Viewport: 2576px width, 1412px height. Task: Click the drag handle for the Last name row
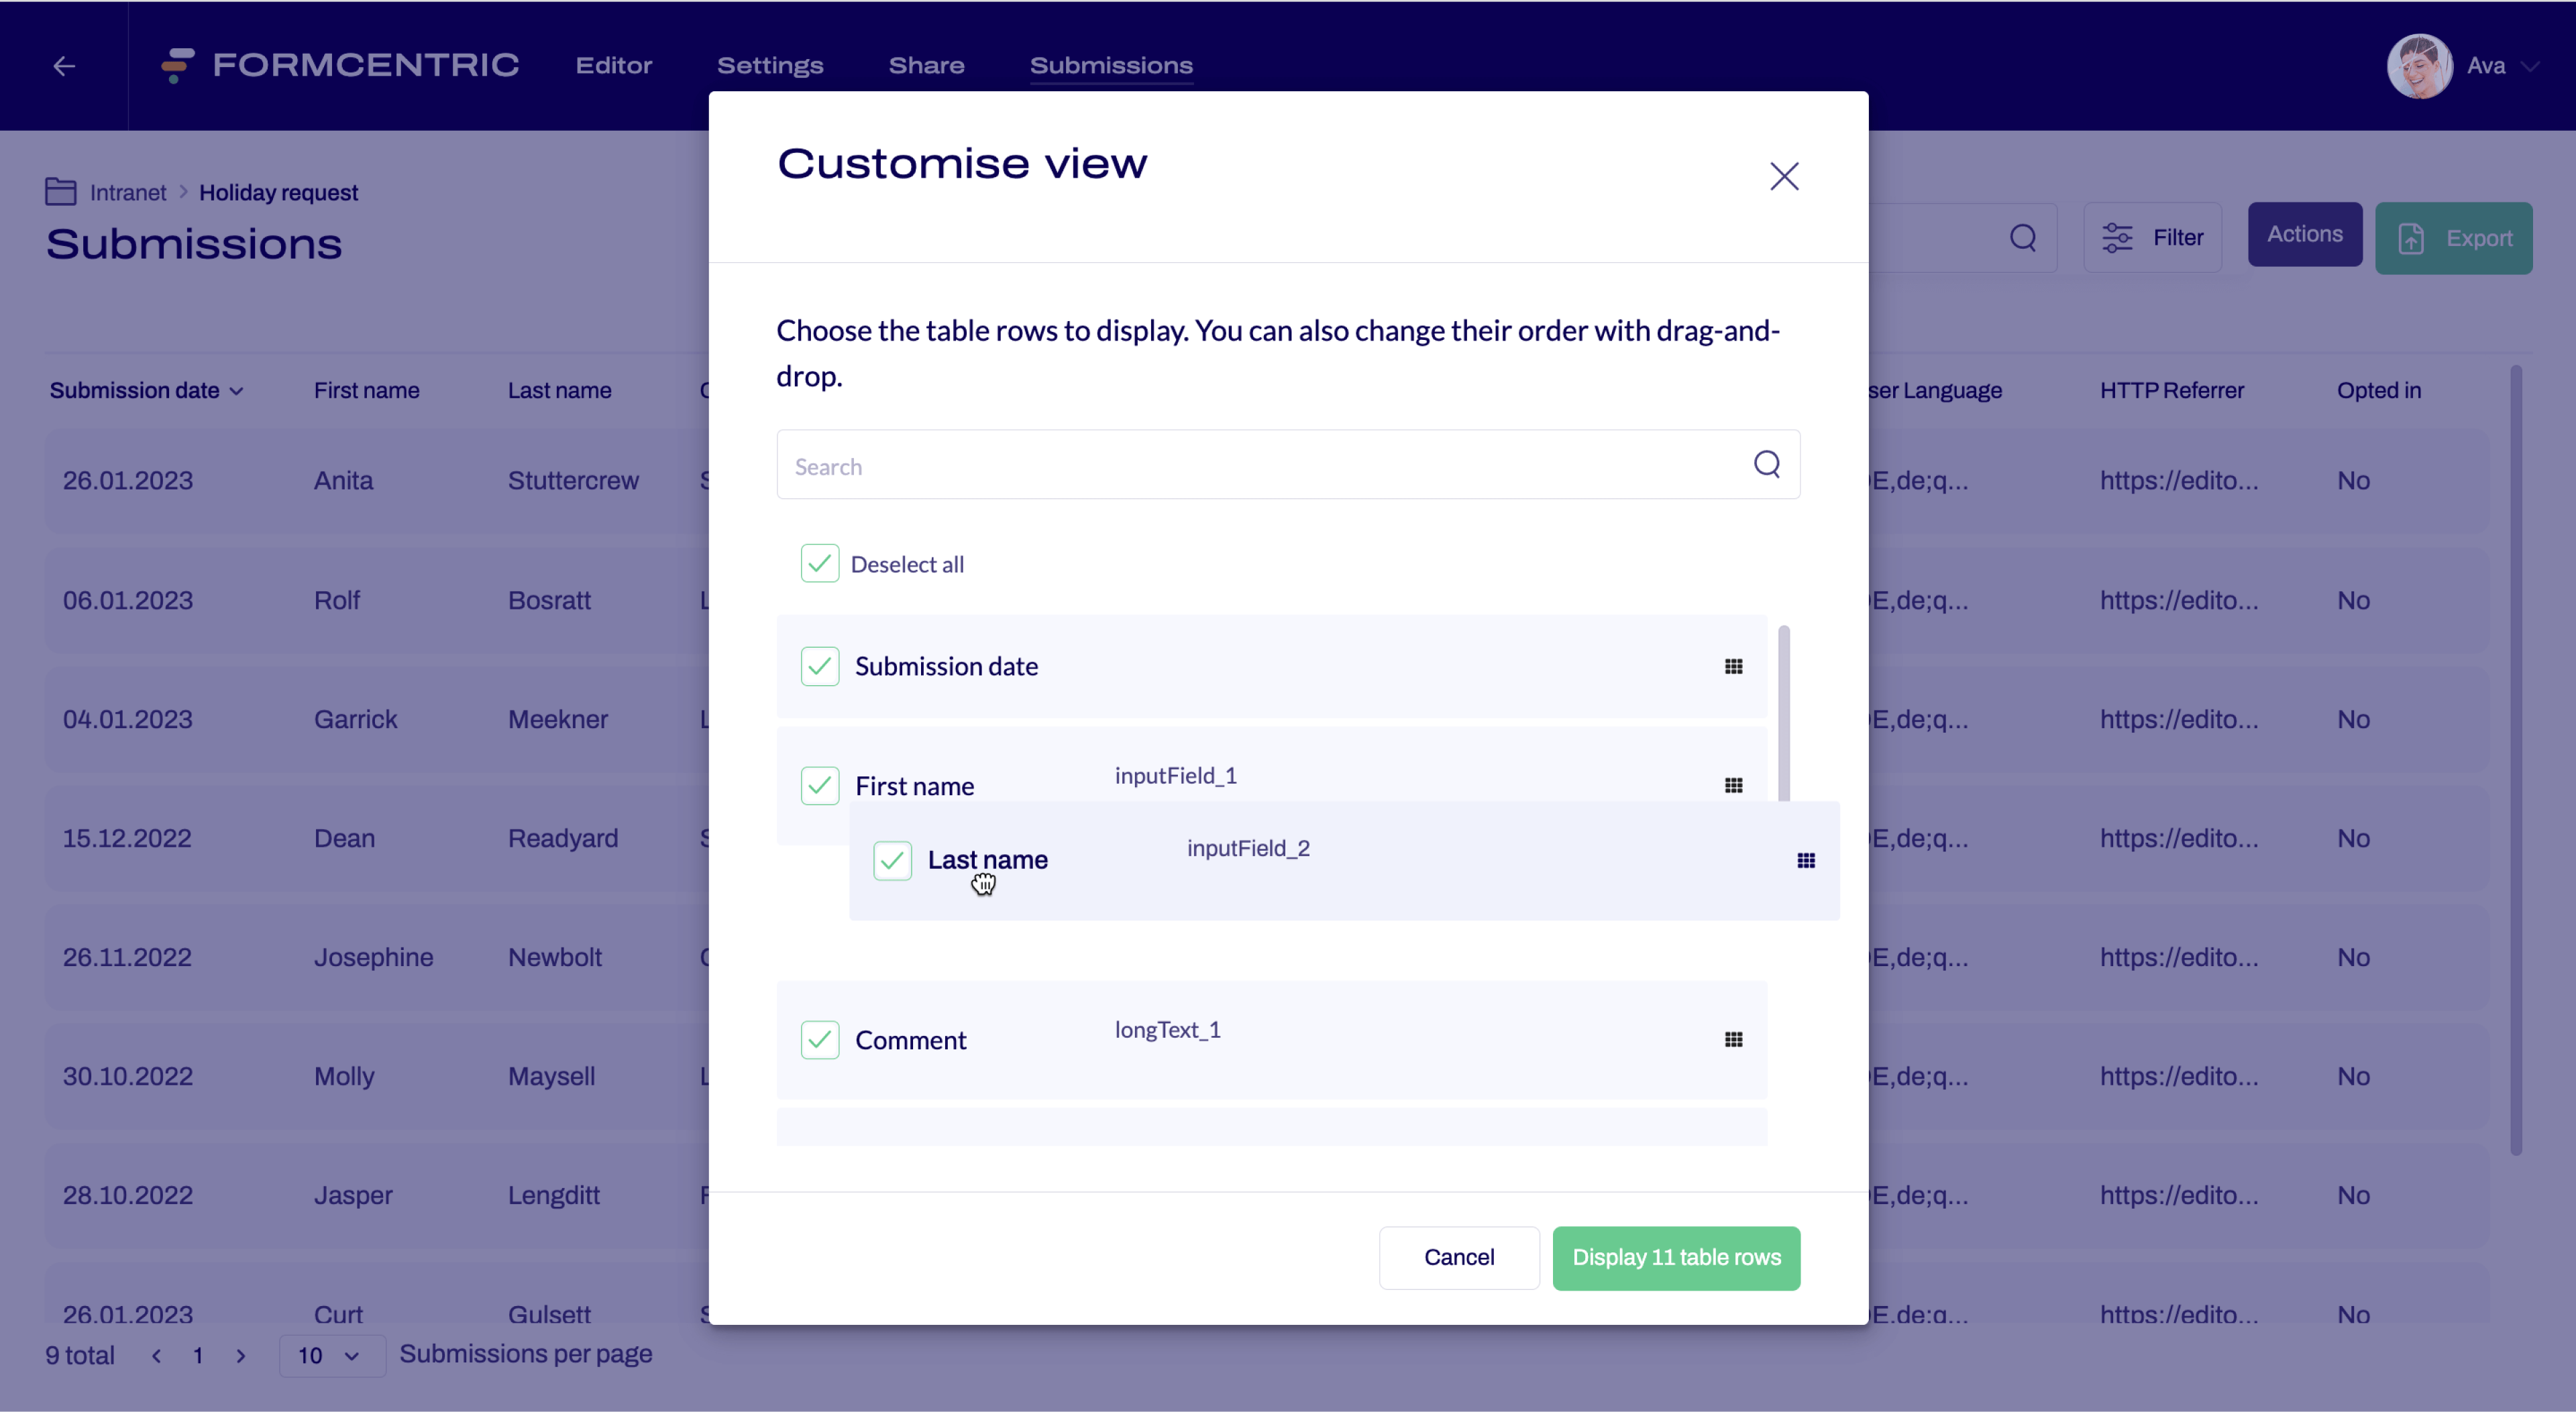pos(1806,860)
